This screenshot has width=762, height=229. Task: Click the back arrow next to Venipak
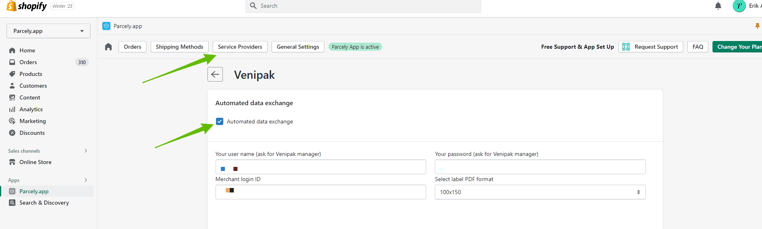215,74
